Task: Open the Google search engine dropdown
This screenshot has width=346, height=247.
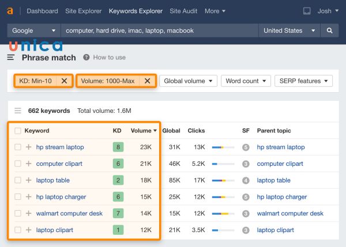Action: [33, 31]
